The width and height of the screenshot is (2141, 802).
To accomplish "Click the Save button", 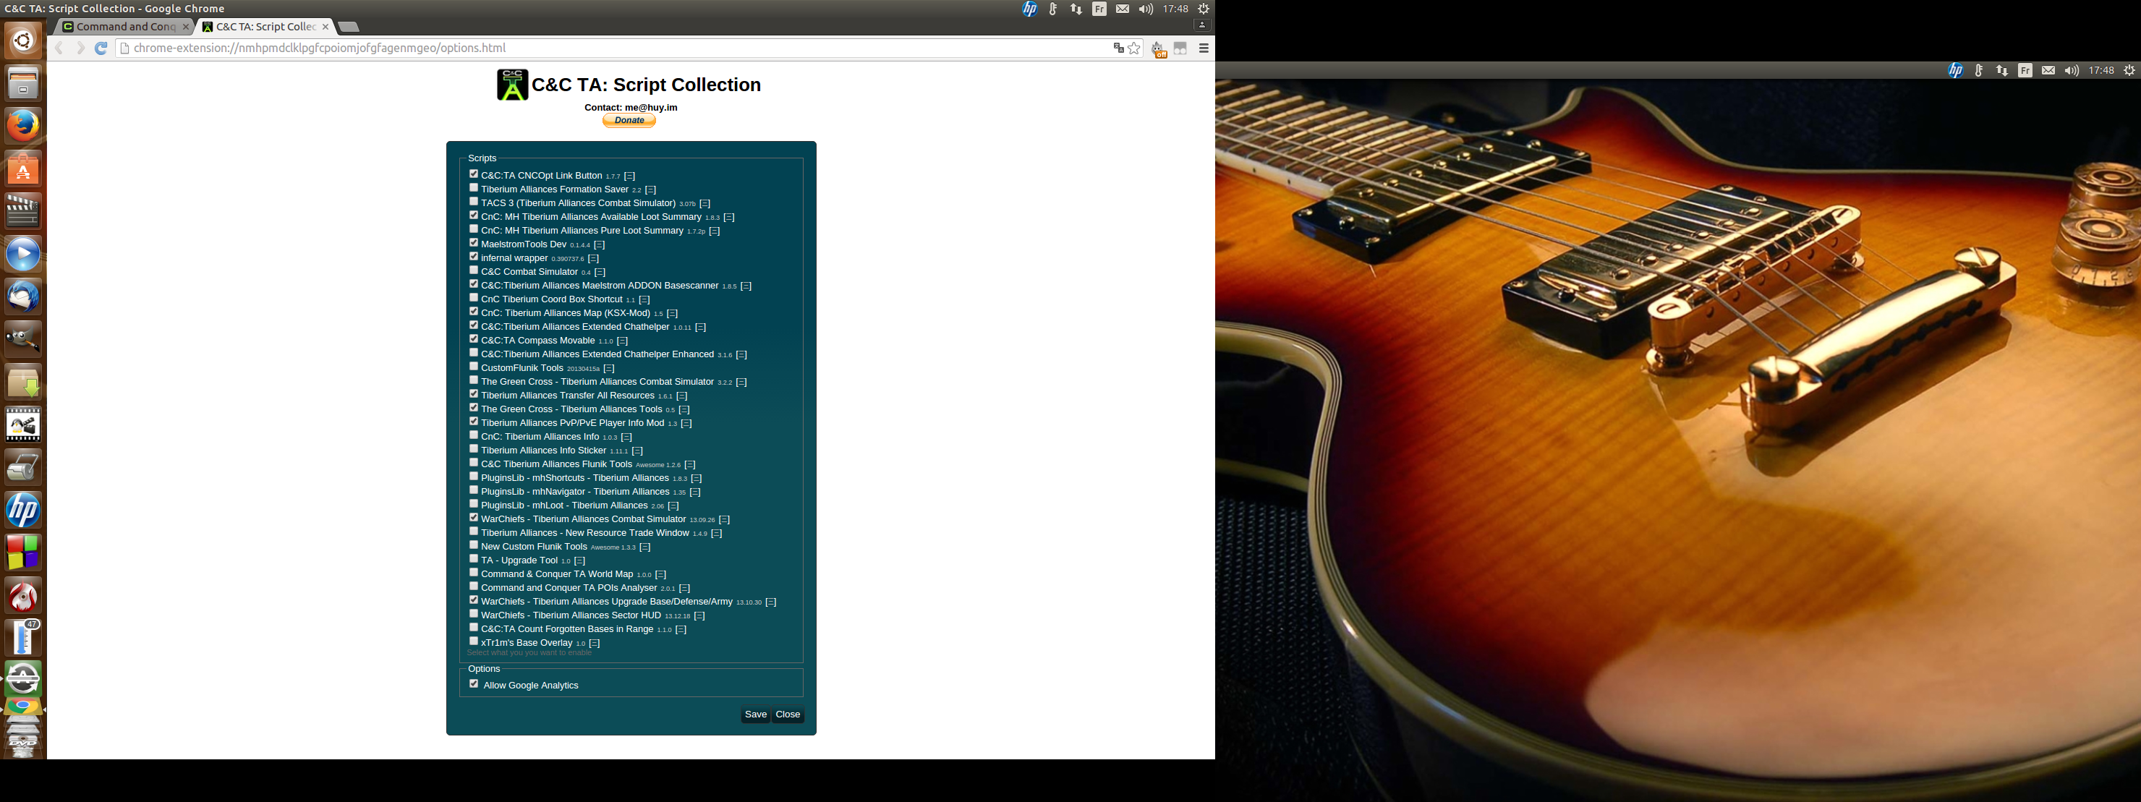I will 756,714.
